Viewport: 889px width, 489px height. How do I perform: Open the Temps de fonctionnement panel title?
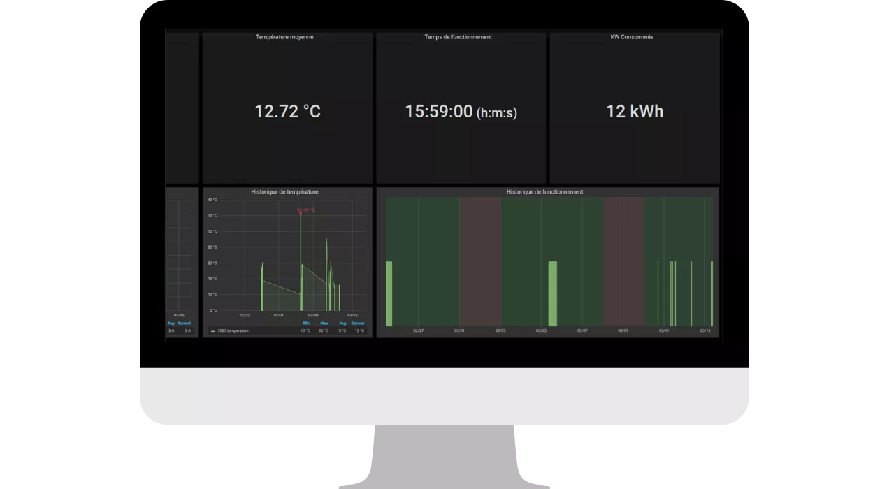tap(458, 37)
